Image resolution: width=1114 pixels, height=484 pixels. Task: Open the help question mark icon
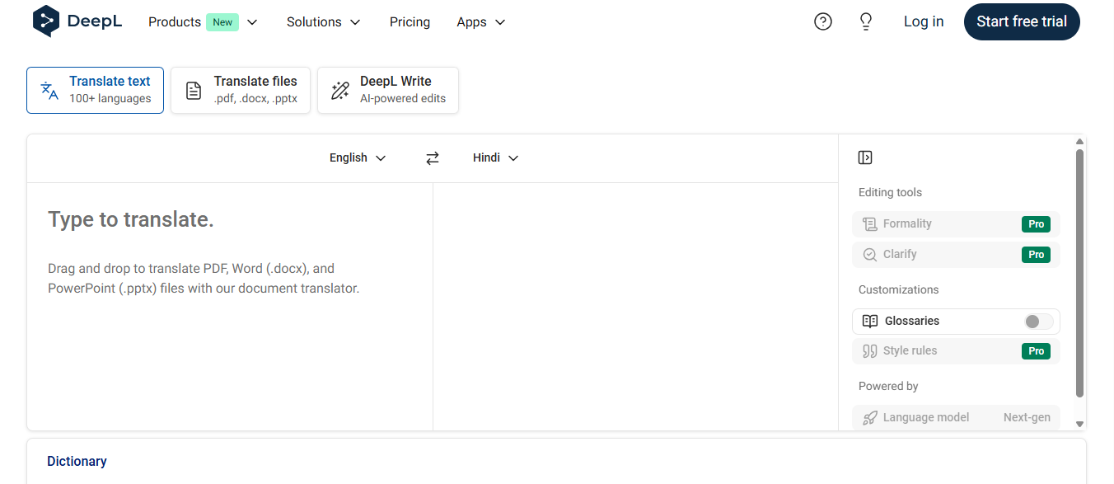(x=822, y=21)
